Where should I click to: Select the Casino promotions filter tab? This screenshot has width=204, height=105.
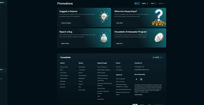(145, 4)
